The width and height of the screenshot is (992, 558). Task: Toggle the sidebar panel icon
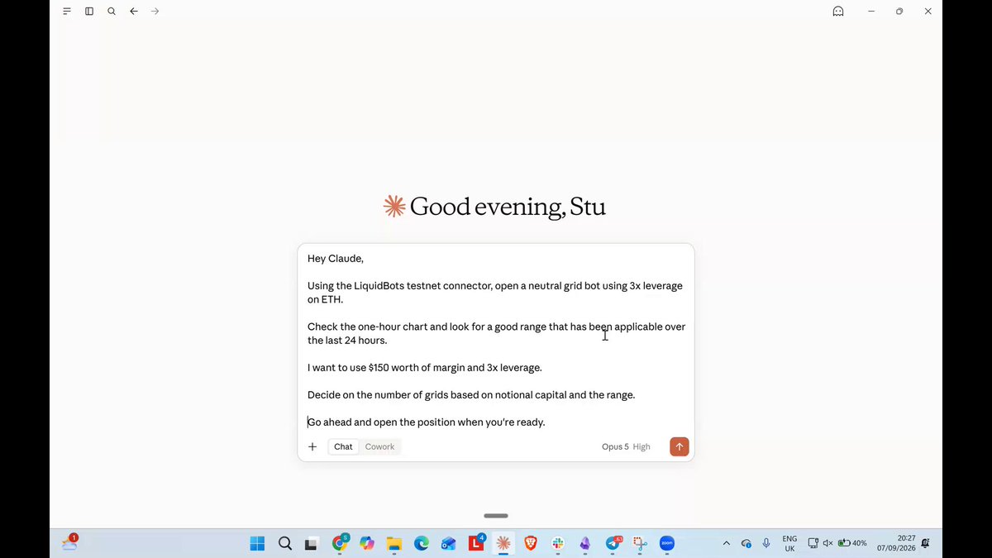pos(89,12)
